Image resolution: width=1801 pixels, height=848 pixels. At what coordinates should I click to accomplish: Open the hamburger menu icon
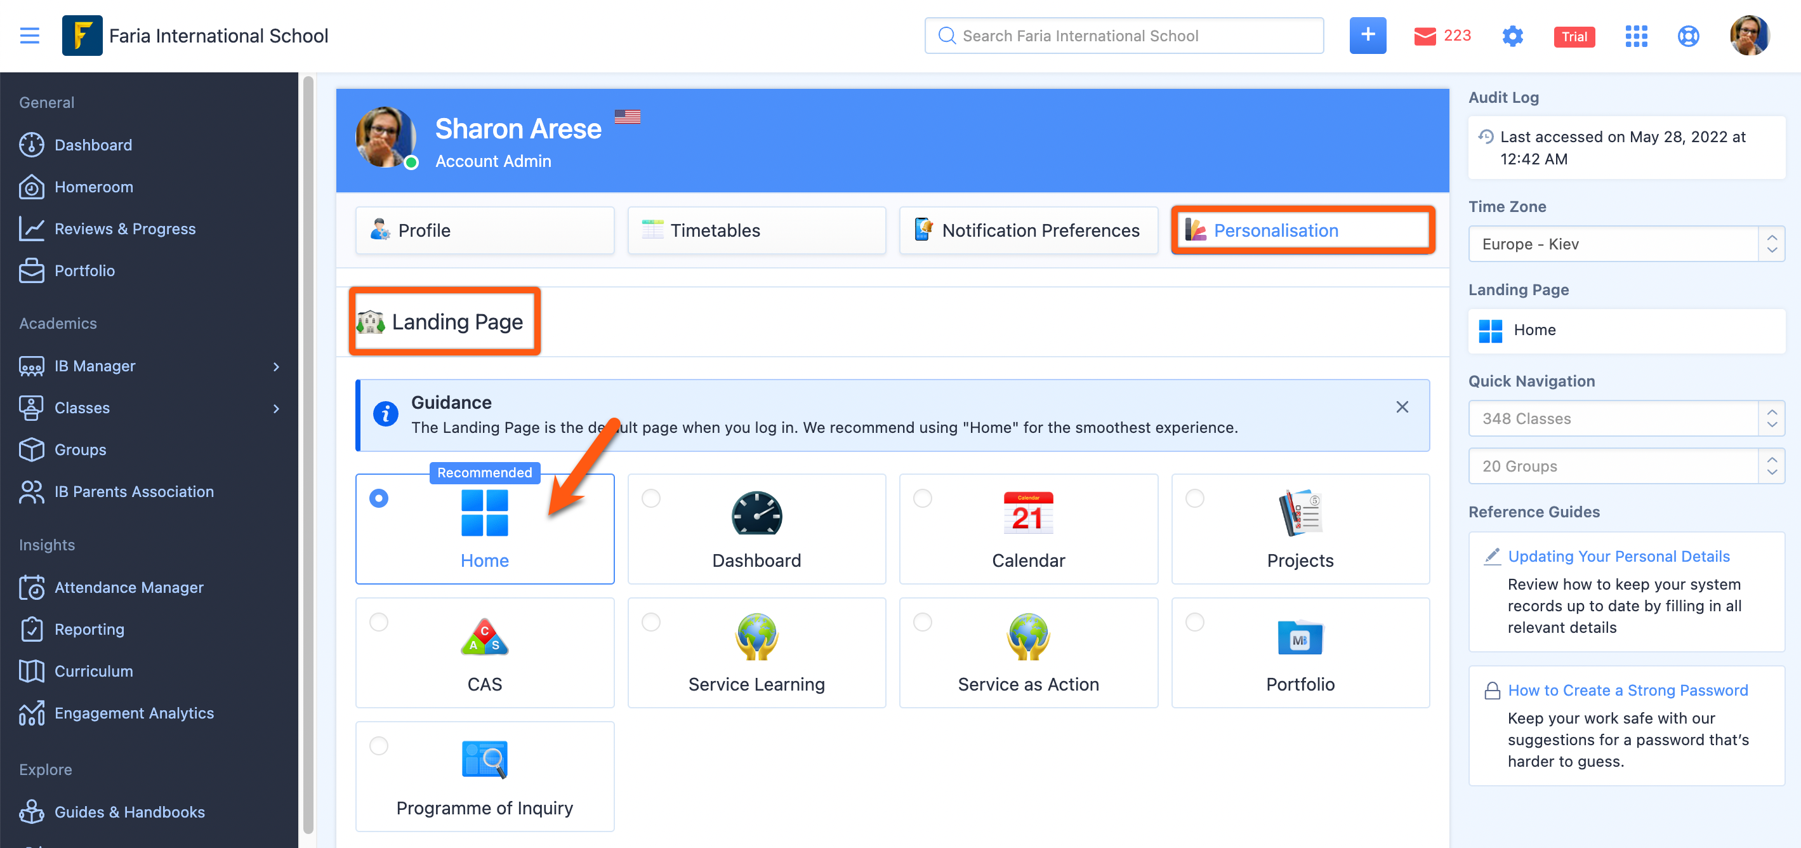point(29,36)
